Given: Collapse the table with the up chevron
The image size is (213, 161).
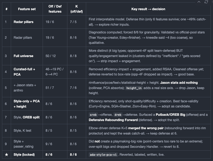Looking at the screenshot, I should (199, 2).
